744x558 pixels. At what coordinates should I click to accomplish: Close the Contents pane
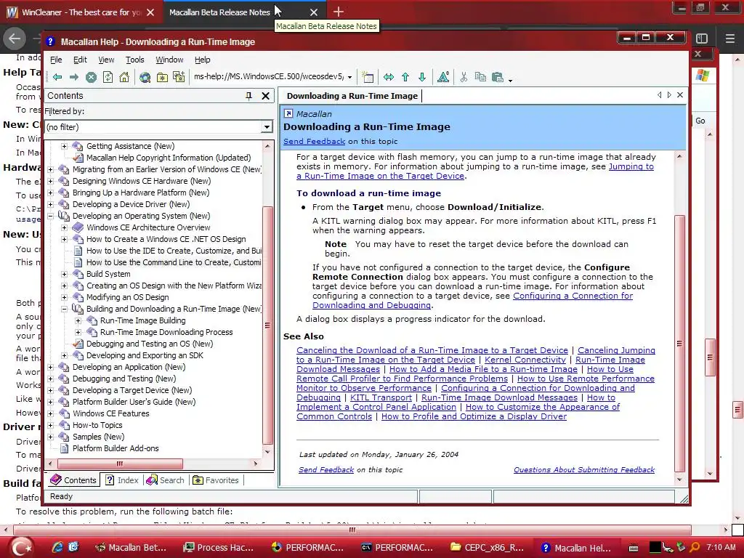pyautogui.click(x=266, y=96)
